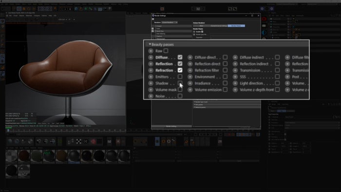Enable the Volume emission checkbox
This screenshot has width=341, height=192.
(225, 89)
